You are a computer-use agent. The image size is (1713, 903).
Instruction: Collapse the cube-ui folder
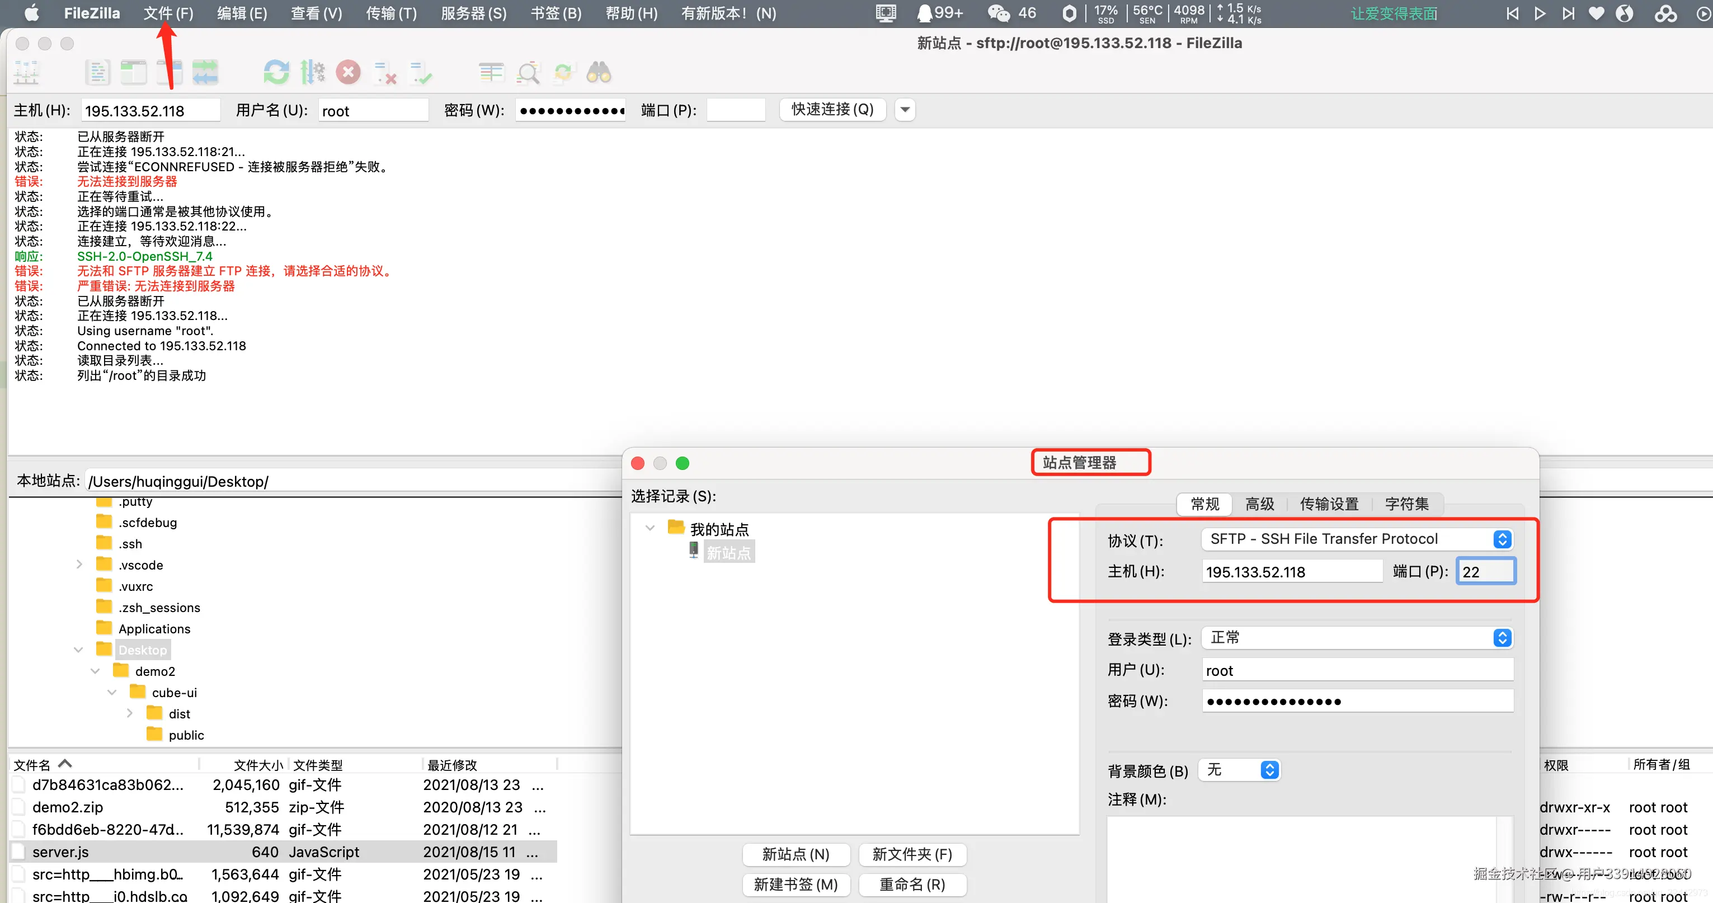coord(112,692)
